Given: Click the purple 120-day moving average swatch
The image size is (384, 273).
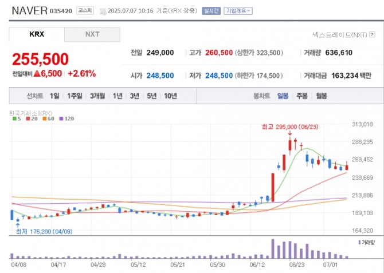Looking at the screenshot, I should (x=61, y=118).
